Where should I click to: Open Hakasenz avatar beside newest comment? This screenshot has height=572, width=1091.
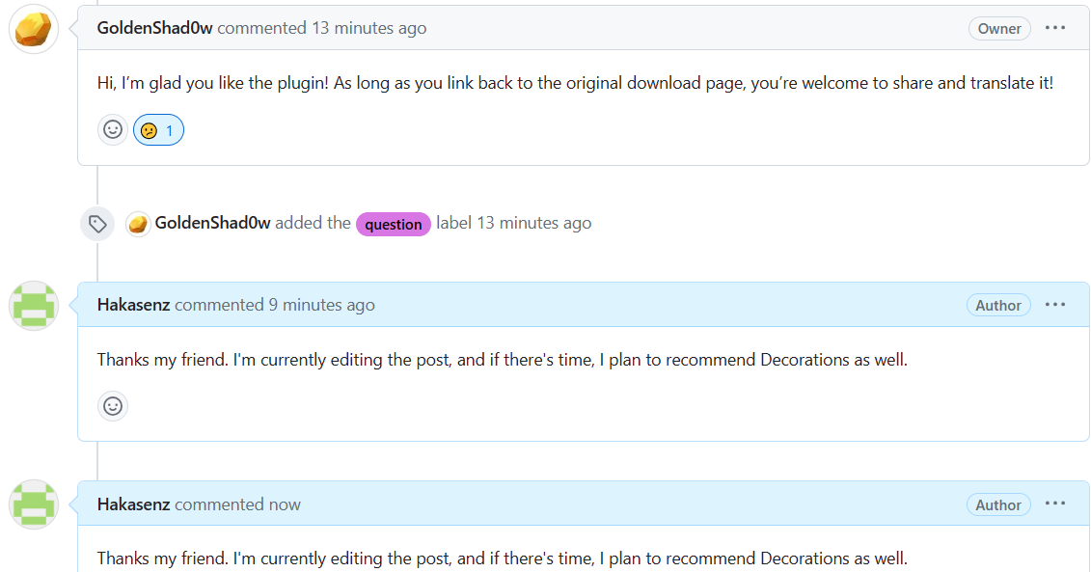coord(34,504)
